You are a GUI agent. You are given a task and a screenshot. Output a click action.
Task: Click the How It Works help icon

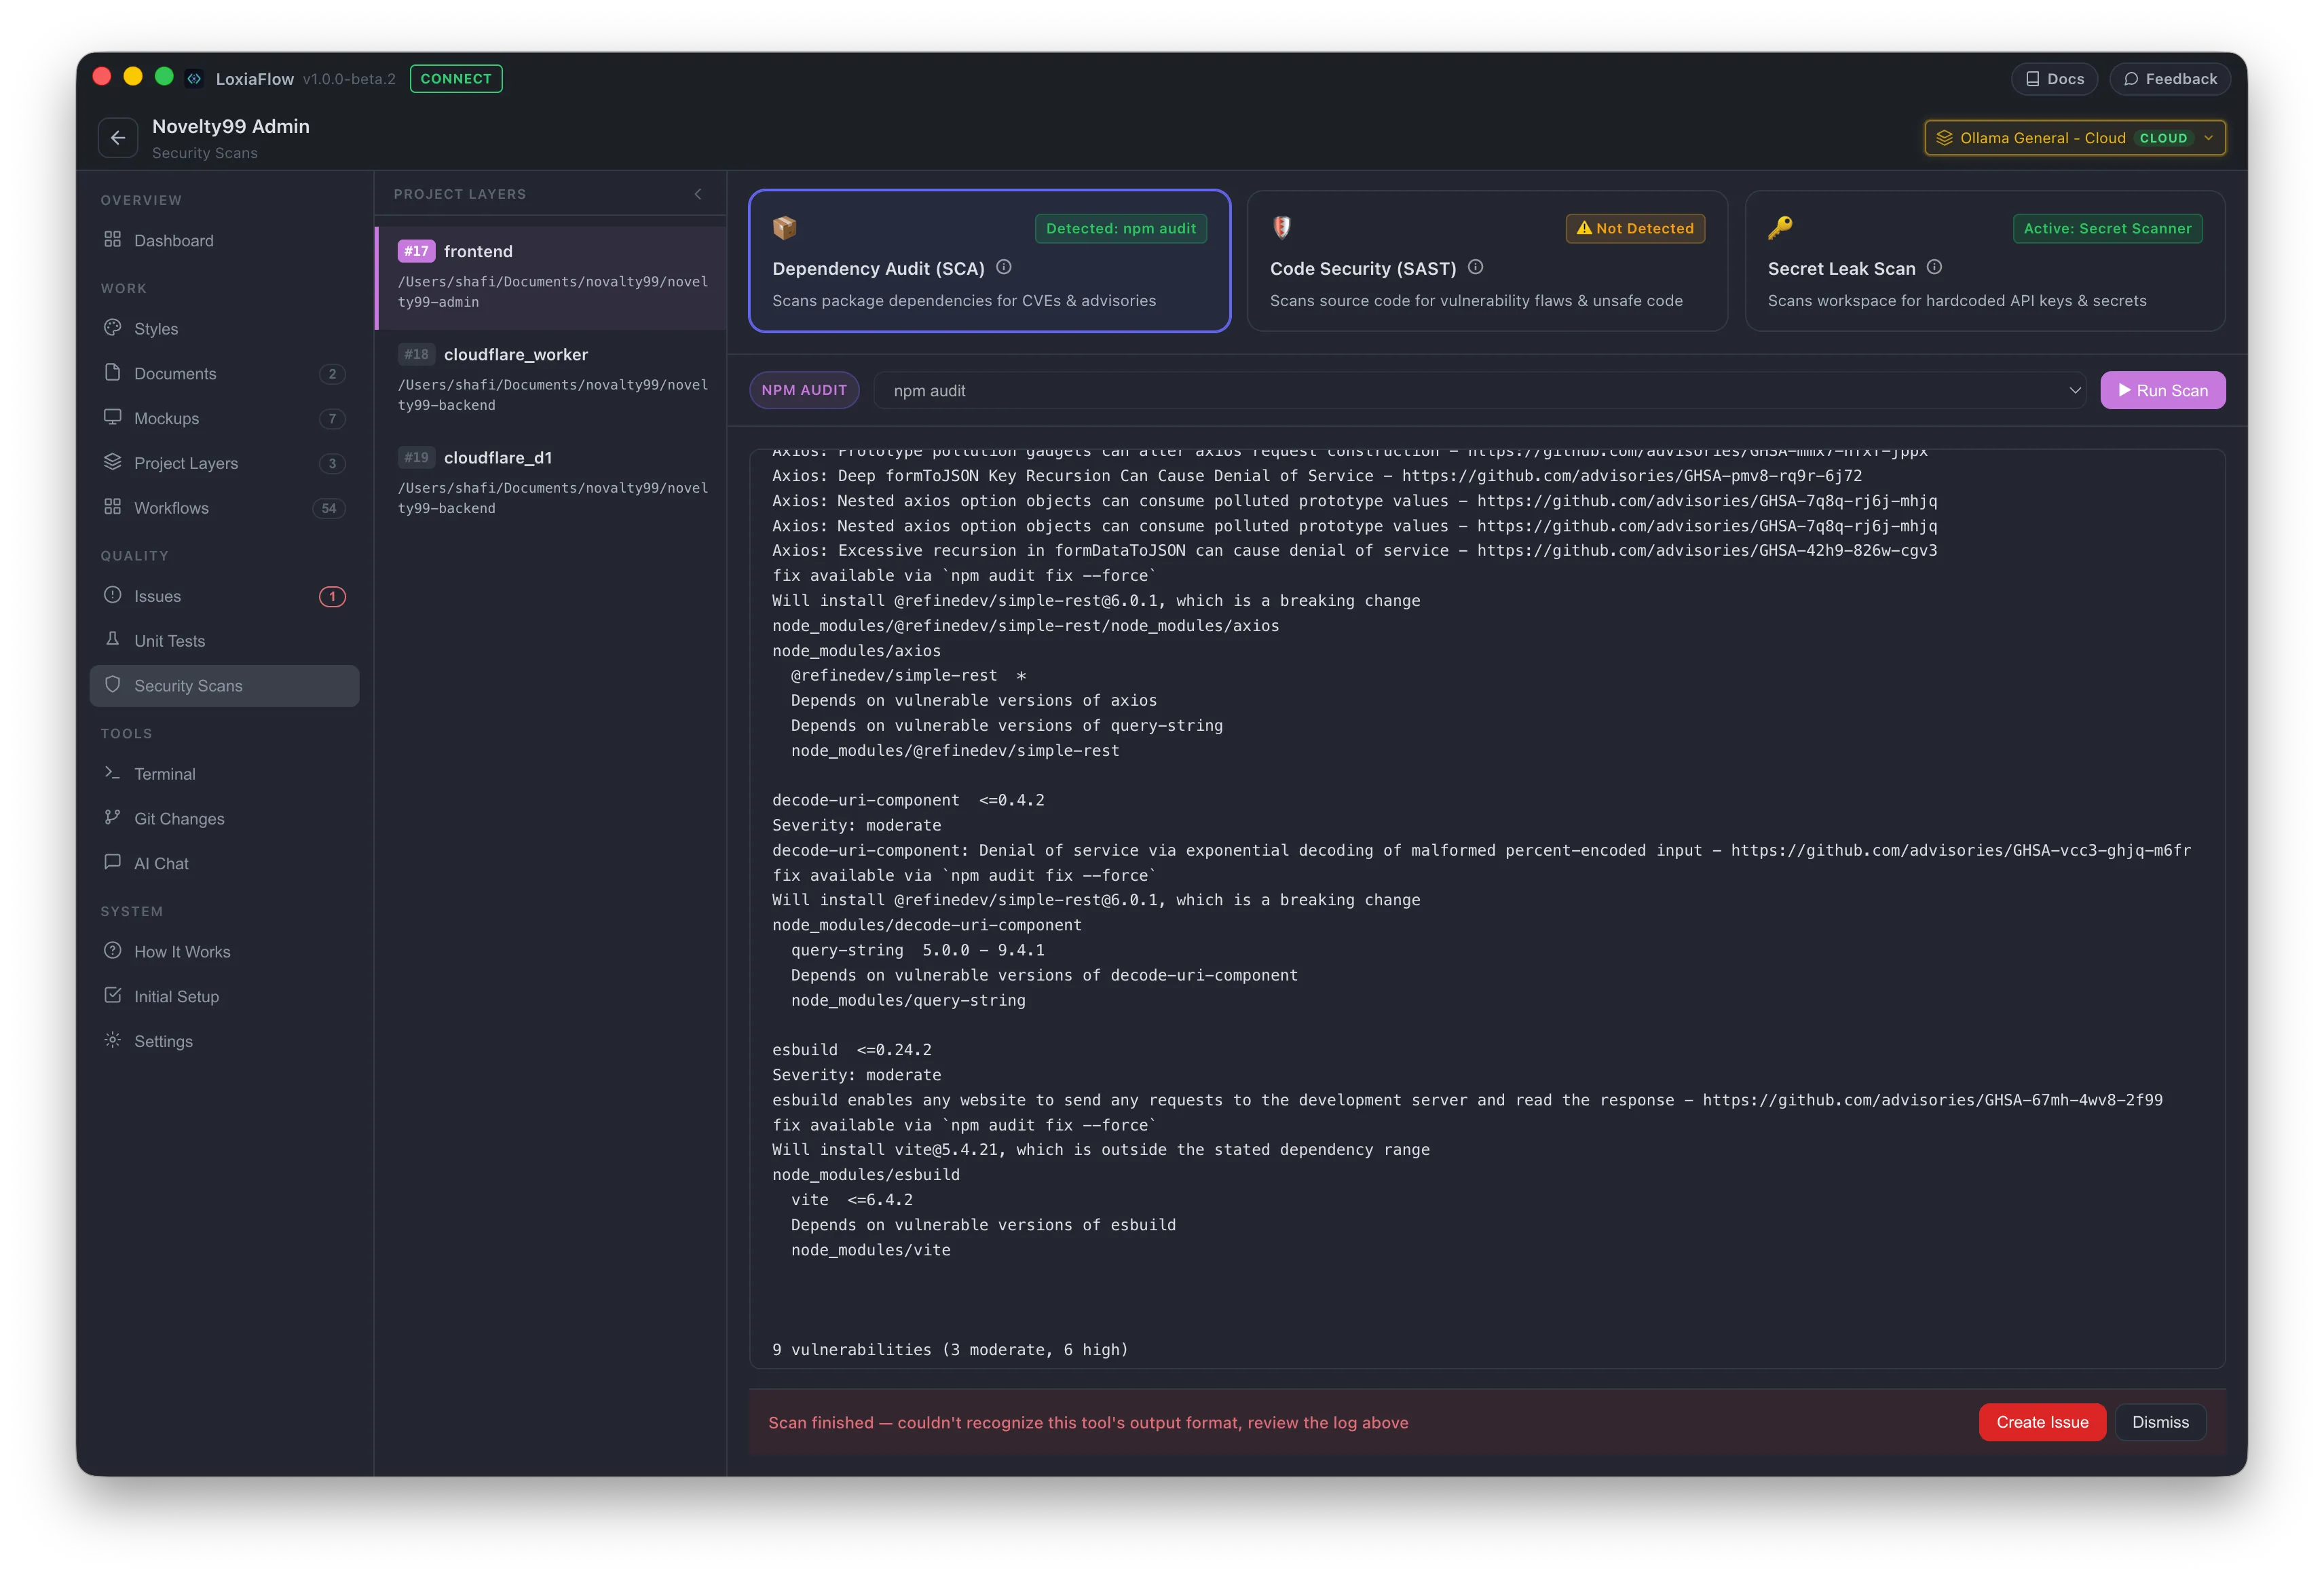113,950
